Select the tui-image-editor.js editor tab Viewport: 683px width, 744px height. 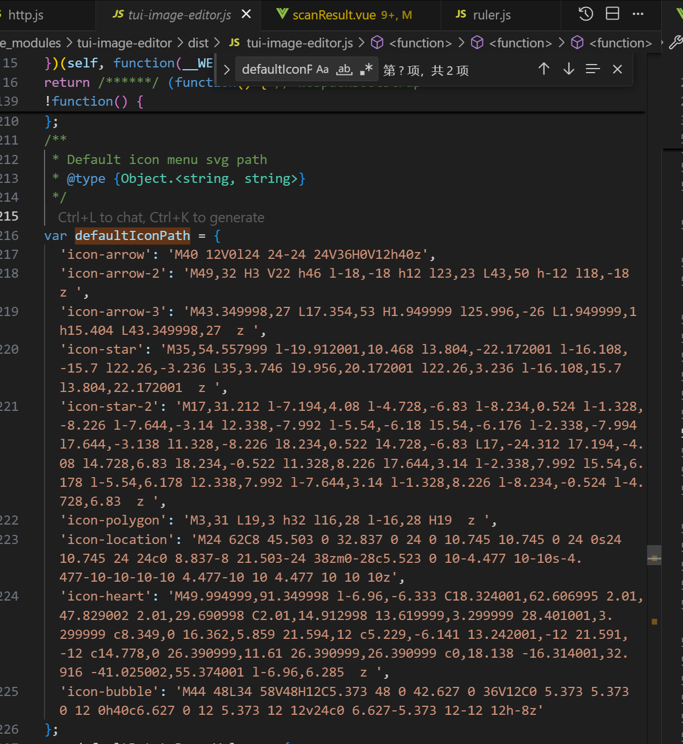tap(179, 15)
